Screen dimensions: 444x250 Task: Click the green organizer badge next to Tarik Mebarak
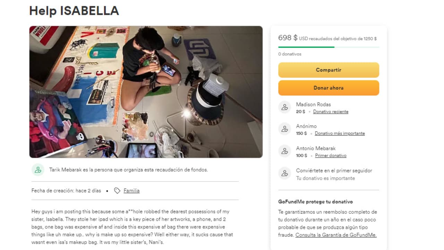(x=38, y=170)
